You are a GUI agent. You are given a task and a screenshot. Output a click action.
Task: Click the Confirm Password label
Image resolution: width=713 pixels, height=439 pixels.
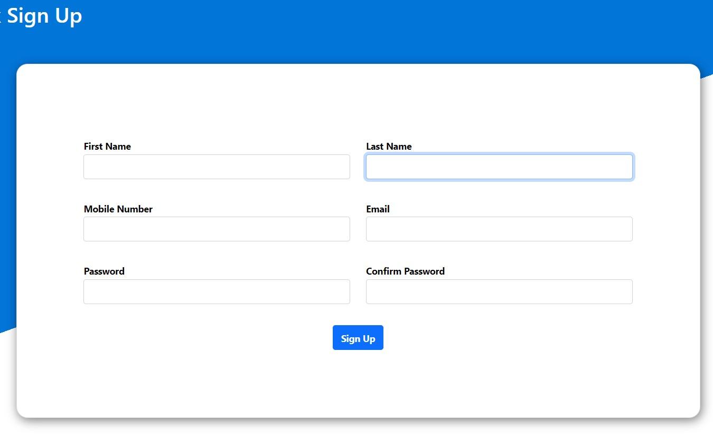tap(405, 271)
